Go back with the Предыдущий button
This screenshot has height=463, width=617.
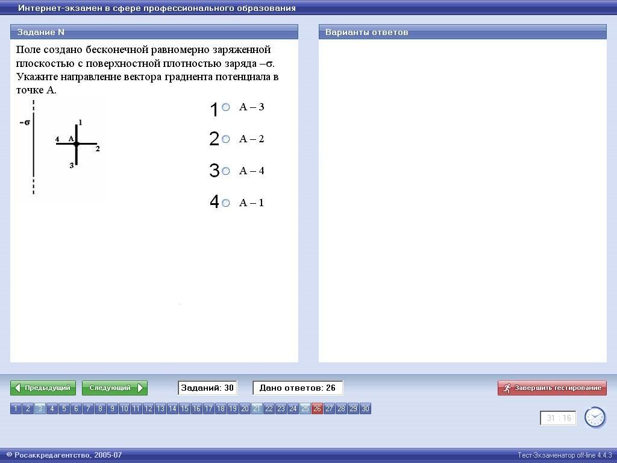tap(43, 388)
